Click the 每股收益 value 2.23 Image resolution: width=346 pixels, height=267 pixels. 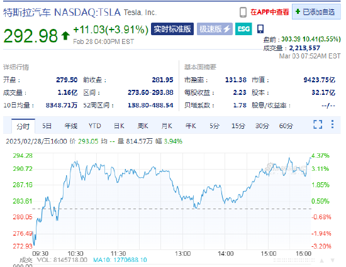[240, 92]
